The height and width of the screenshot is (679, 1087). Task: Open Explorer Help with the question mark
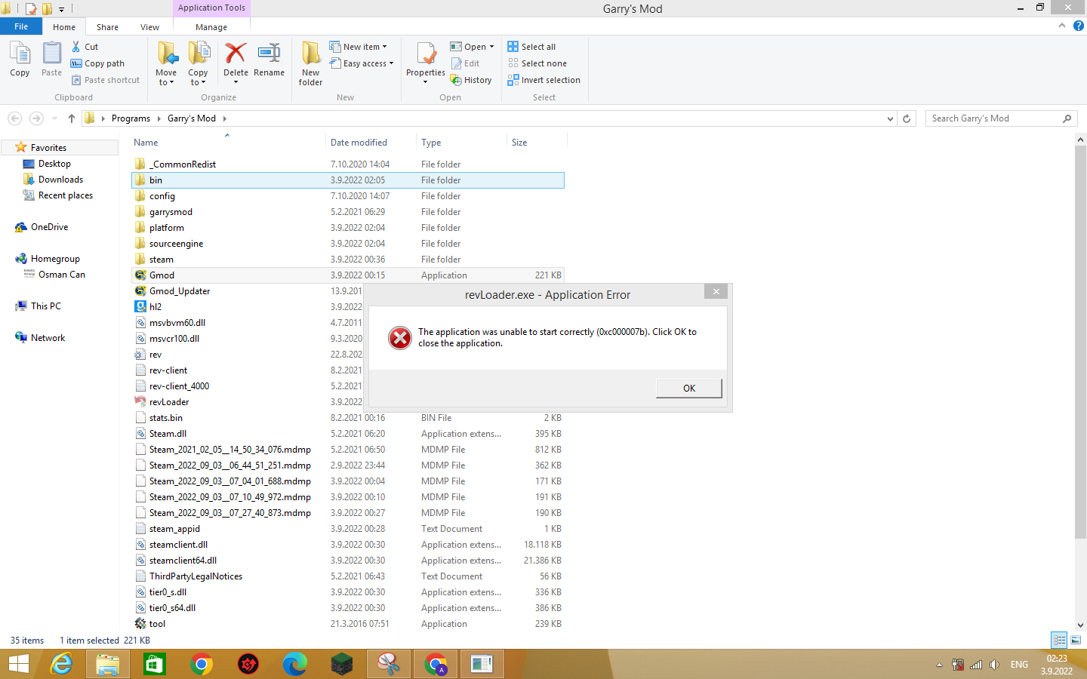click(1079, 26)
